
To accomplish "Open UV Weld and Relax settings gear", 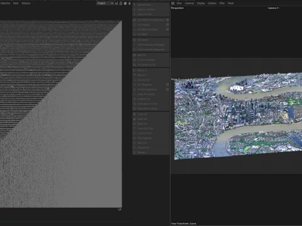I will click(167, 30).
